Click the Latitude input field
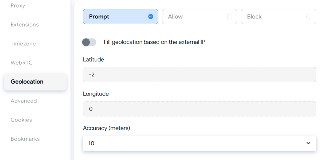Viewport: 320px width, 160px height. point(199,75)
